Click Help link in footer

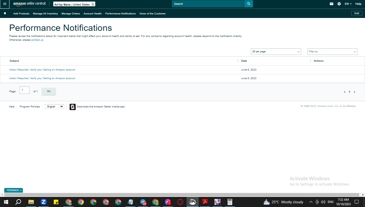coord(12,107)
